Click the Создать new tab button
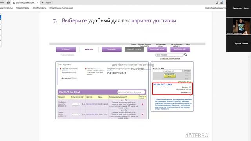This screenshot has width=251, height=141. click(46, 3)
